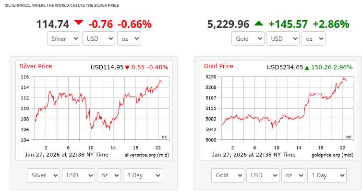This screenshot has width=362, height=196.
Task: Click the green up arrow beside 5,229.96
Action: click(259, 23)
